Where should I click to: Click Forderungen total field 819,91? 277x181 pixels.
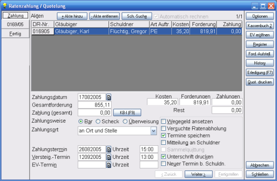click(x=195, y=102)
